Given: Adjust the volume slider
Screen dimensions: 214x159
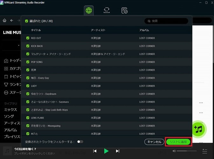Looking at the screenshot, I should click(187, 151).
